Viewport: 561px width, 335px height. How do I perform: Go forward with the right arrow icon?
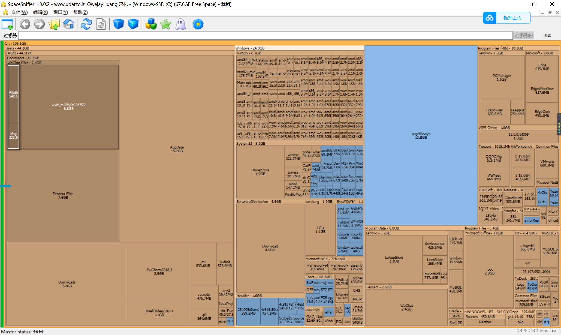click(x=39, y=24)
